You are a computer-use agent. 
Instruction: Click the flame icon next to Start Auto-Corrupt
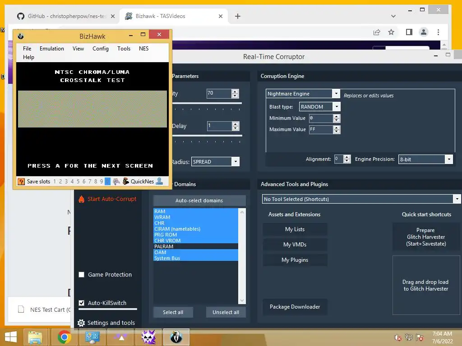81,199
